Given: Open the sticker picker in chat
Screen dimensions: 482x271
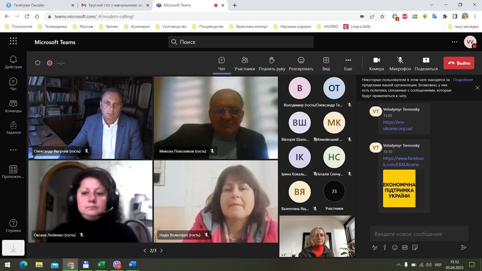Looking at the screenshot, I should click(415, 247).
